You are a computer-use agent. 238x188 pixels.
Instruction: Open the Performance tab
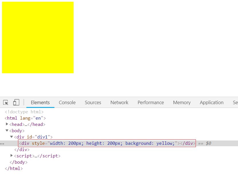click(x=151, y=102)
